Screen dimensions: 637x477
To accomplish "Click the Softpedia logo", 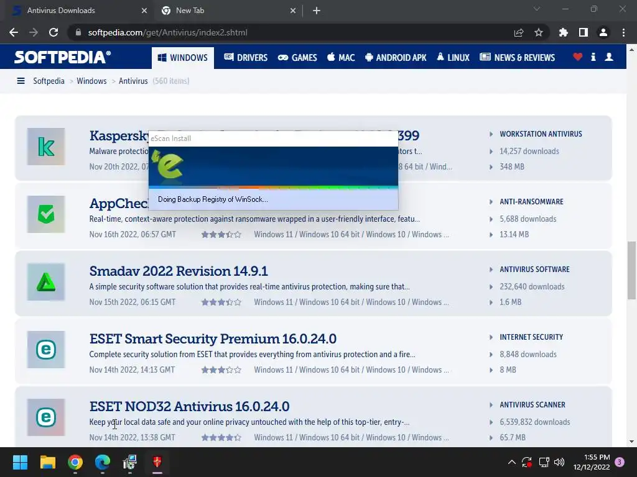I will pyautogui.click(x=63, y=57).
